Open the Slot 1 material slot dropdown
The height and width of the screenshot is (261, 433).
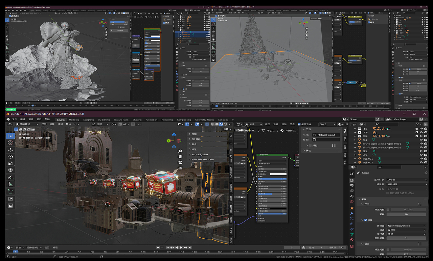click(327, 124)
